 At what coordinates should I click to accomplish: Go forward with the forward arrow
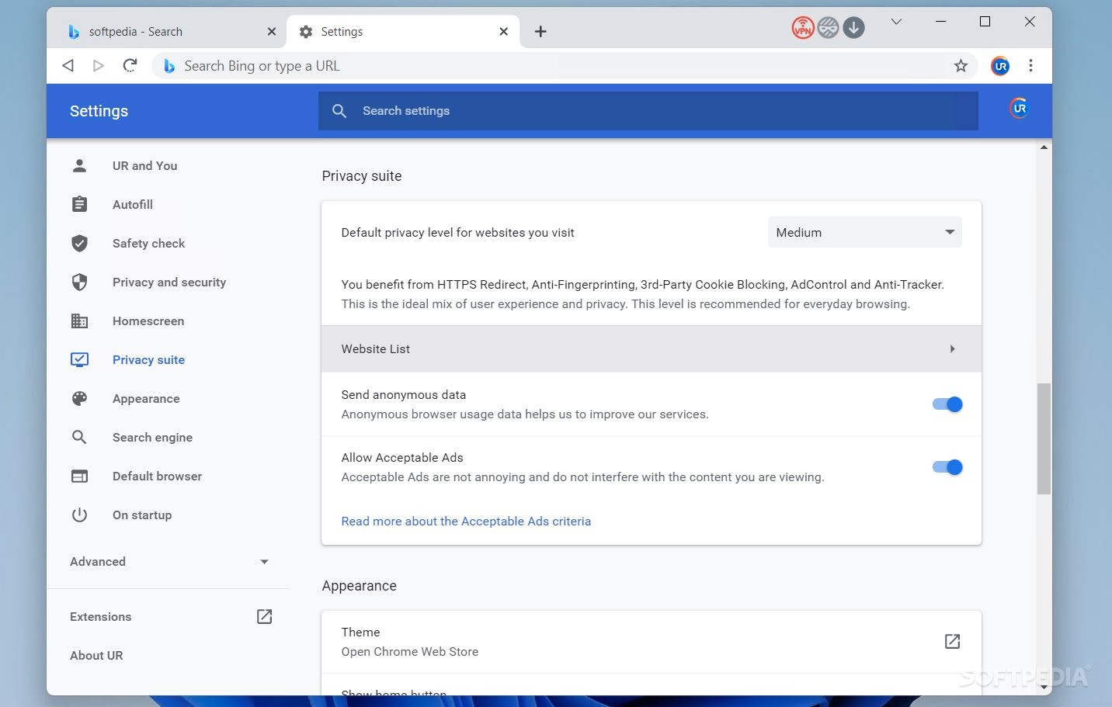tap(99, 65)
